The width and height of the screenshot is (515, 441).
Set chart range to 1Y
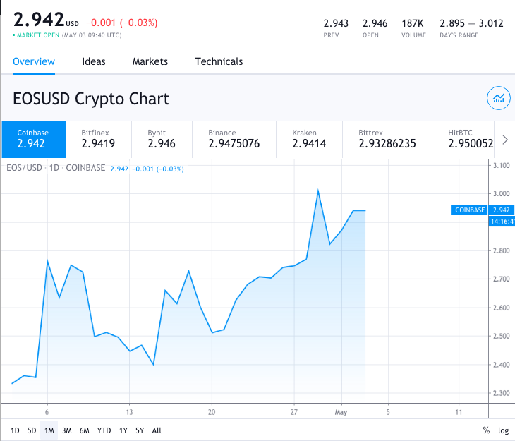click(x=123, y=430)
